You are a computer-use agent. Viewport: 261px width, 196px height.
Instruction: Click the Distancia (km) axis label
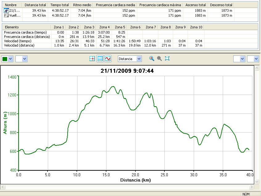(x=135, y=180)
